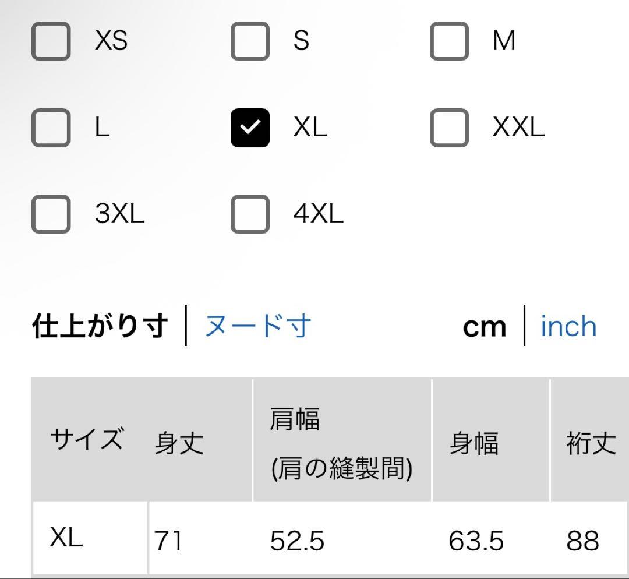Check the XS size checkbox

[51, 41]
